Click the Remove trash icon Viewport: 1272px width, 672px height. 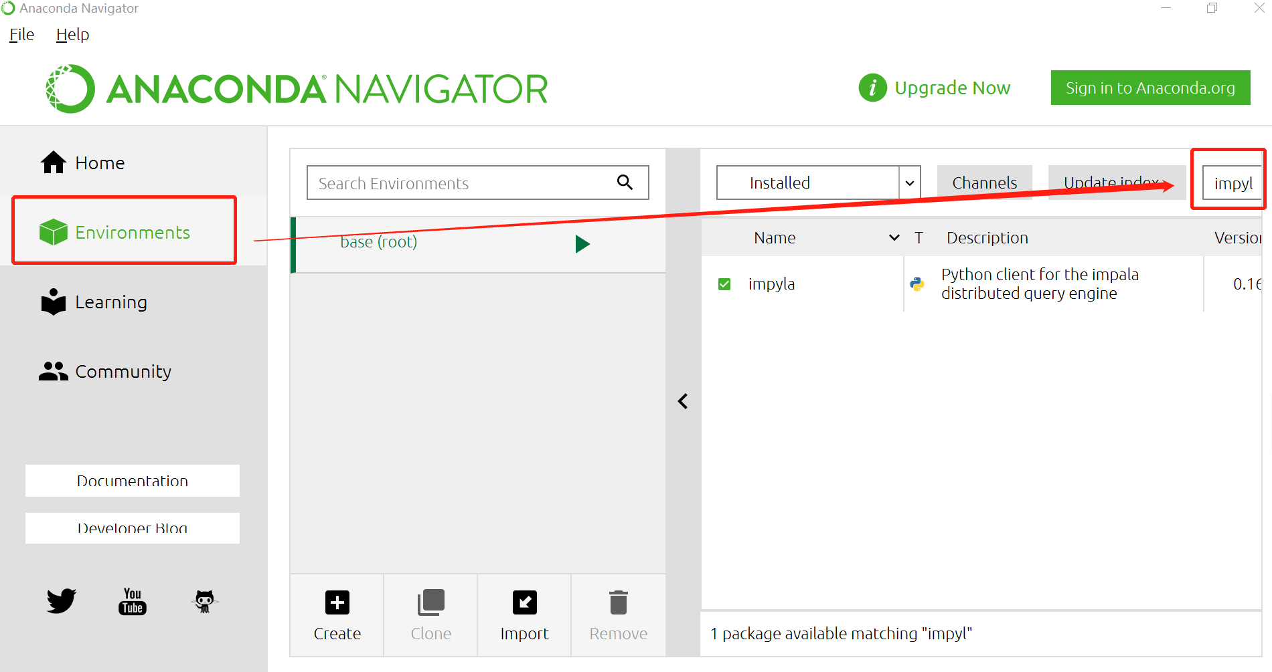coord(619,602)
